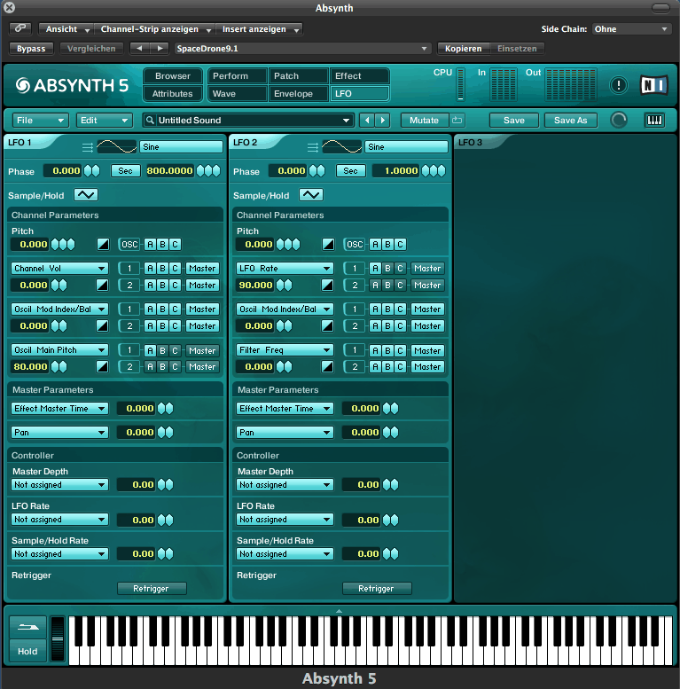Click the link chain icon in header

tap(20, 29)
